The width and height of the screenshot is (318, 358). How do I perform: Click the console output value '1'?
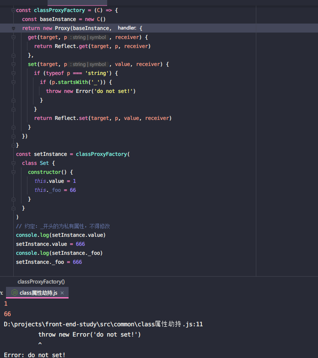pos(6,304)
